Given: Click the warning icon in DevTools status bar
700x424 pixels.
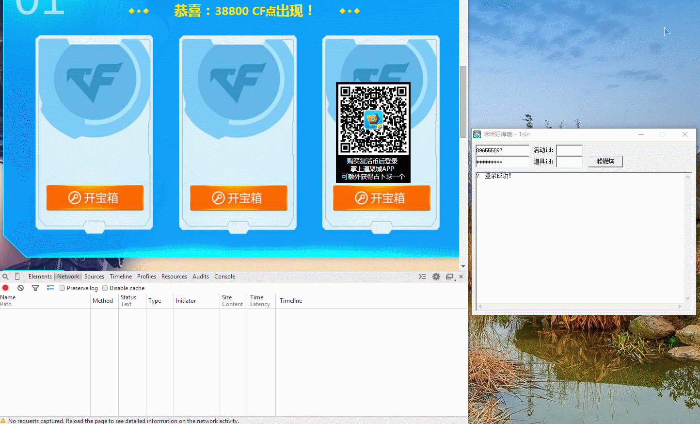Looking at the screenshot, I should pyautogui.click(x=3, y=421).
